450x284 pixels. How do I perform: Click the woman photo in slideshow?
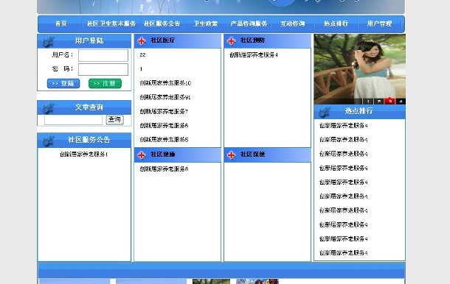click(x=359, y=69)
